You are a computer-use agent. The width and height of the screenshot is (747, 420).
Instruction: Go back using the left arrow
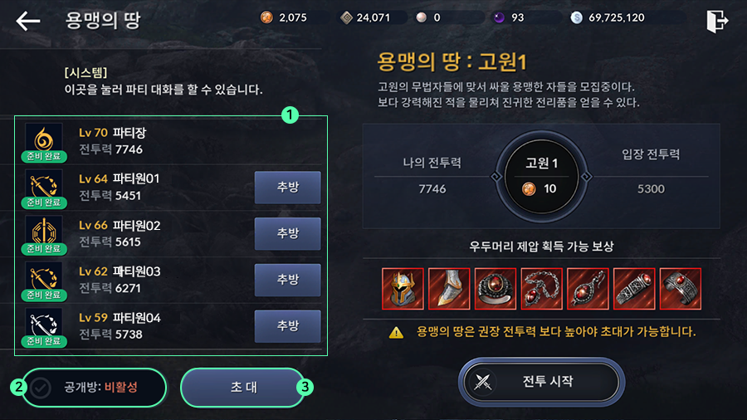coord(27,21)
